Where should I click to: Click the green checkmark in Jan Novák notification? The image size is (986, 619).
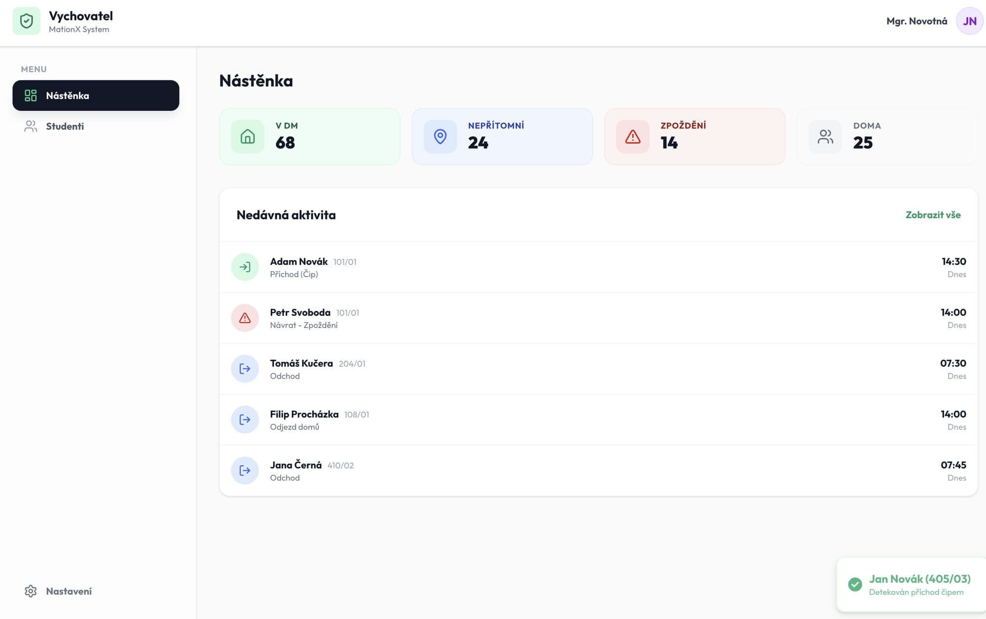855,585
